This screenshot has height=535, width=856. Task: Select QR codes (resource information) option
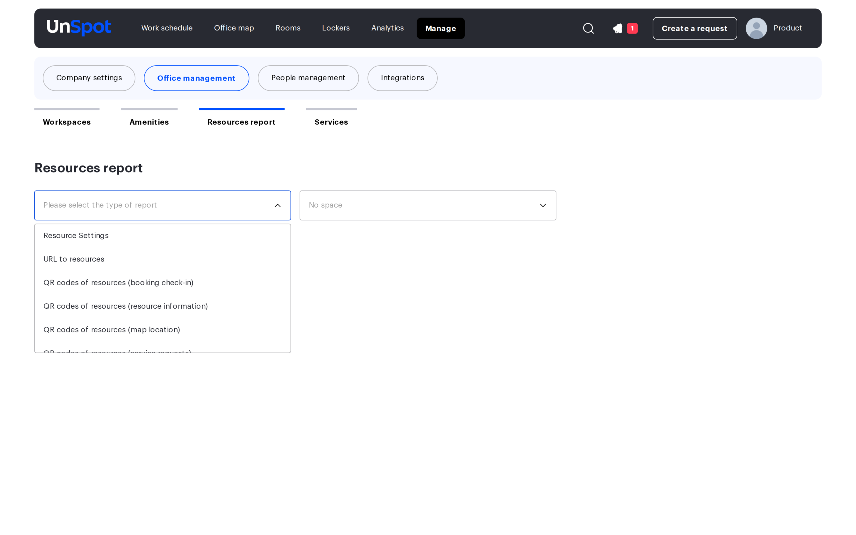[x=163, y=306]
